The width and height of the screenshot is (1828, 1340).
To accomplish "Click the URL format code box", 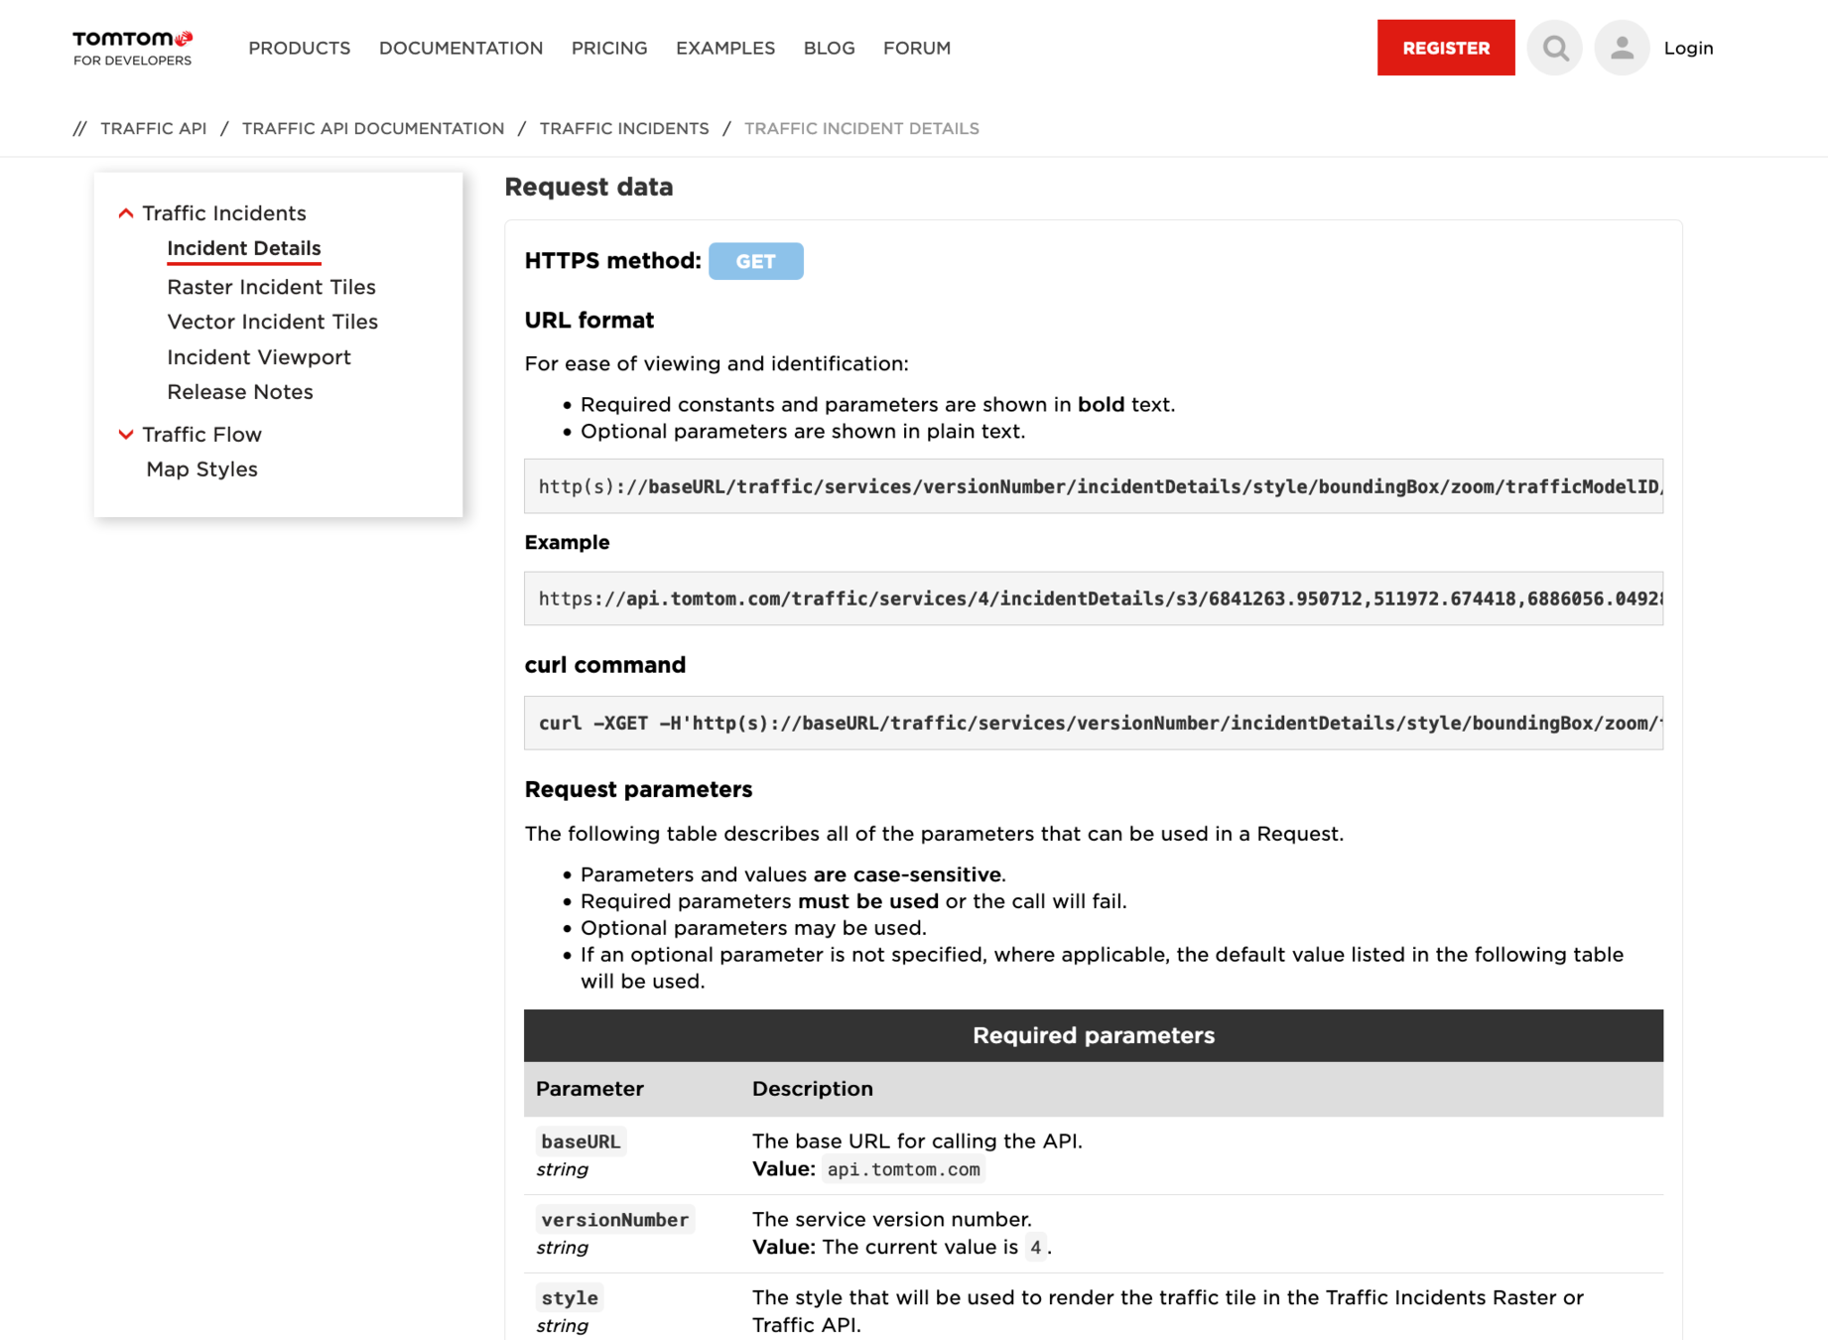I will (x=1094, y=486).
